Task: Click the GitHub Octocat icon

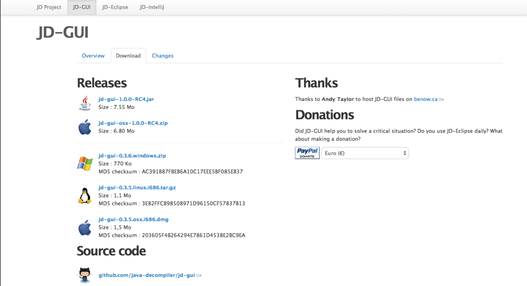Action: tap(85, 275)
